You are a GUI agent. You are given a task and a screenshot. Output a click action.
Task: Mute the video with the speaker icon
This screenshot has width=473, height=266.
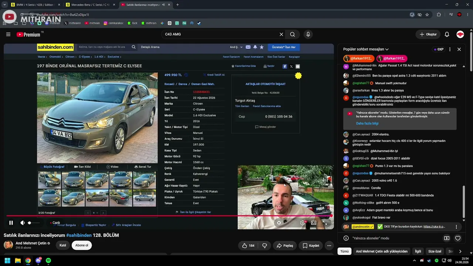(23, 223)
